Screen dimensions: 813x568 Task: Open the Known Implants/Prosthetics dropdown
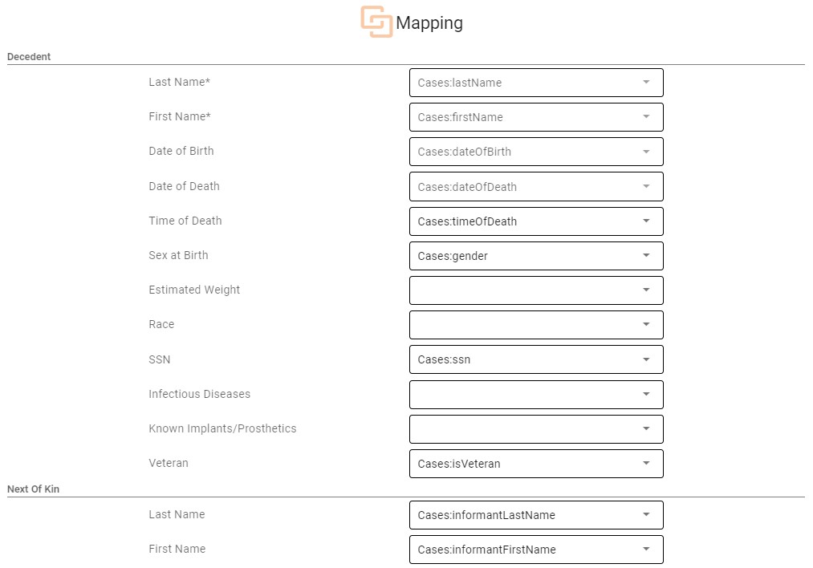535,428
